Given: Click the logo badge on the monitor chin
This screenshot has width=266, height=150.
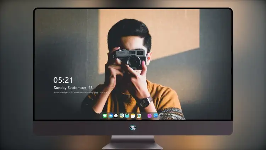Looking at the screenshot, I should 133,128.
